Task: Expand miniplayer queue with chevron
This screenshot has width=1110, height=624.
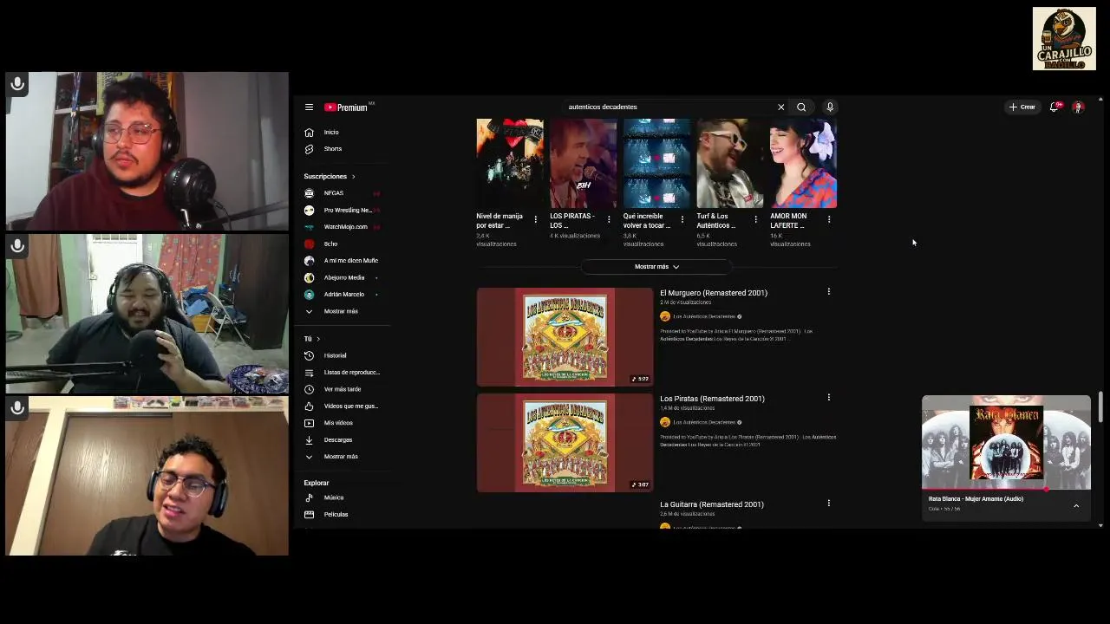Action: (1076, 506)
